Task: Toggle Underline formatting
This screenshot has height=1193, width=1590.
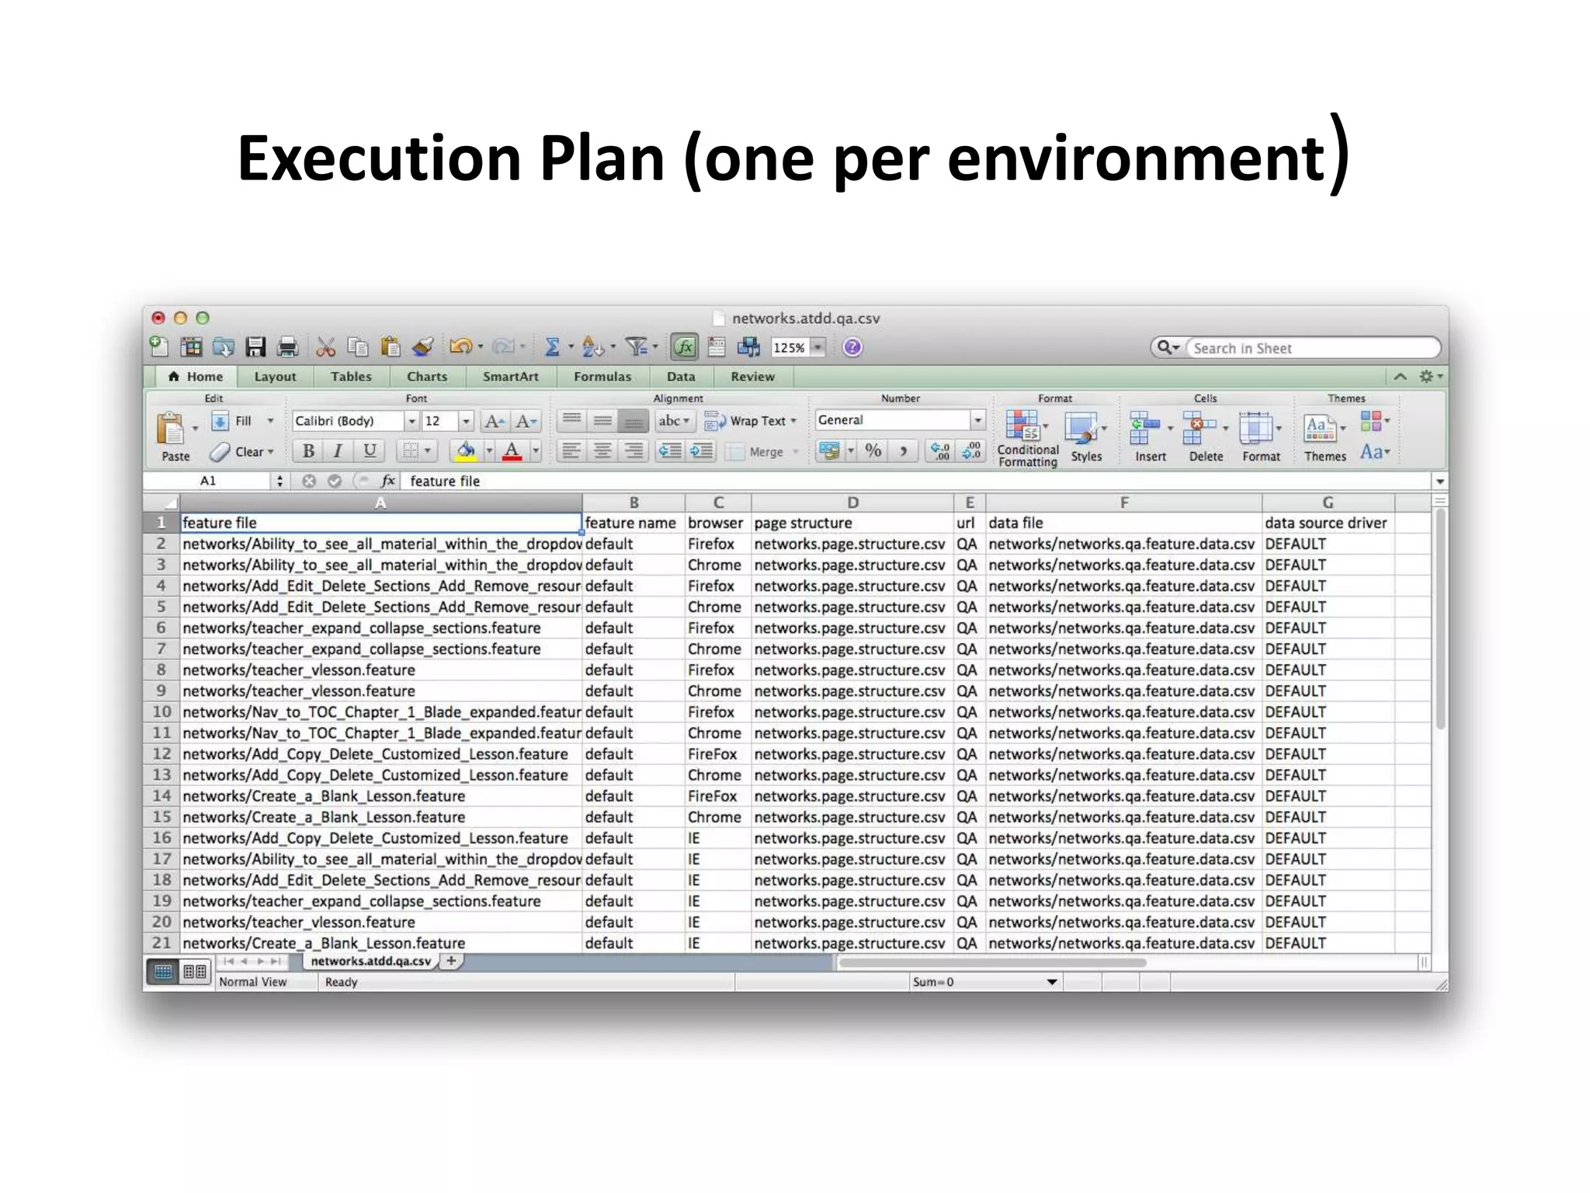Action: (x=370, y=451)
